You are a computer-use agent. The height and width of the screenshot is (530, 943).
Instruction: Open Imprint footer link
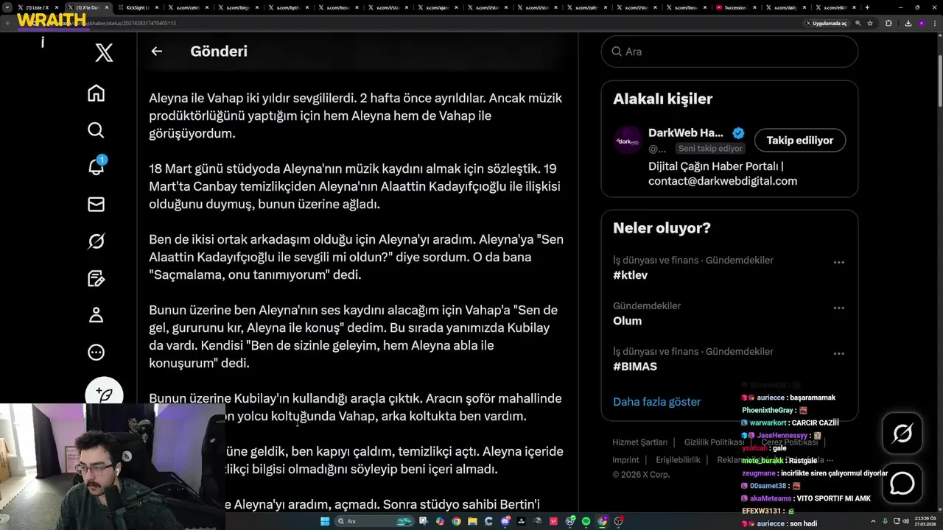[x=625, y=460]
